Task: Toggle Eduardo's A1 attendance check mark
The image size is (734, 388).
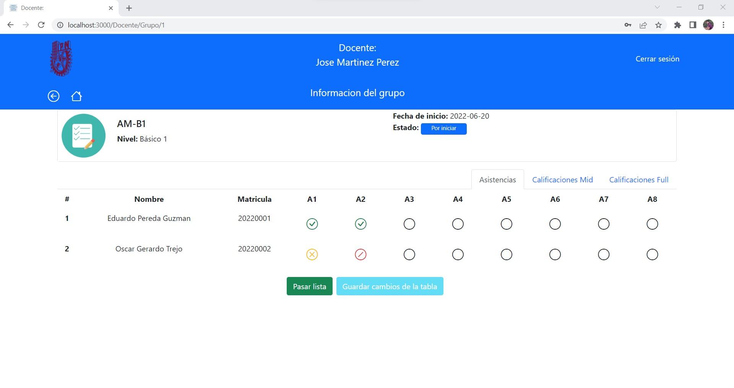Action: (312, 224)
